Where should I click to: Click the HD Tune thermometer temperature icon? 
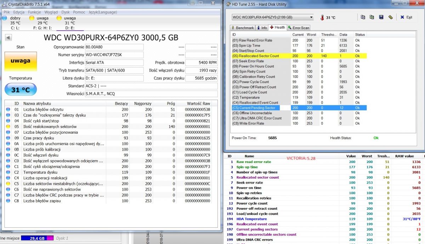(322, 17)
